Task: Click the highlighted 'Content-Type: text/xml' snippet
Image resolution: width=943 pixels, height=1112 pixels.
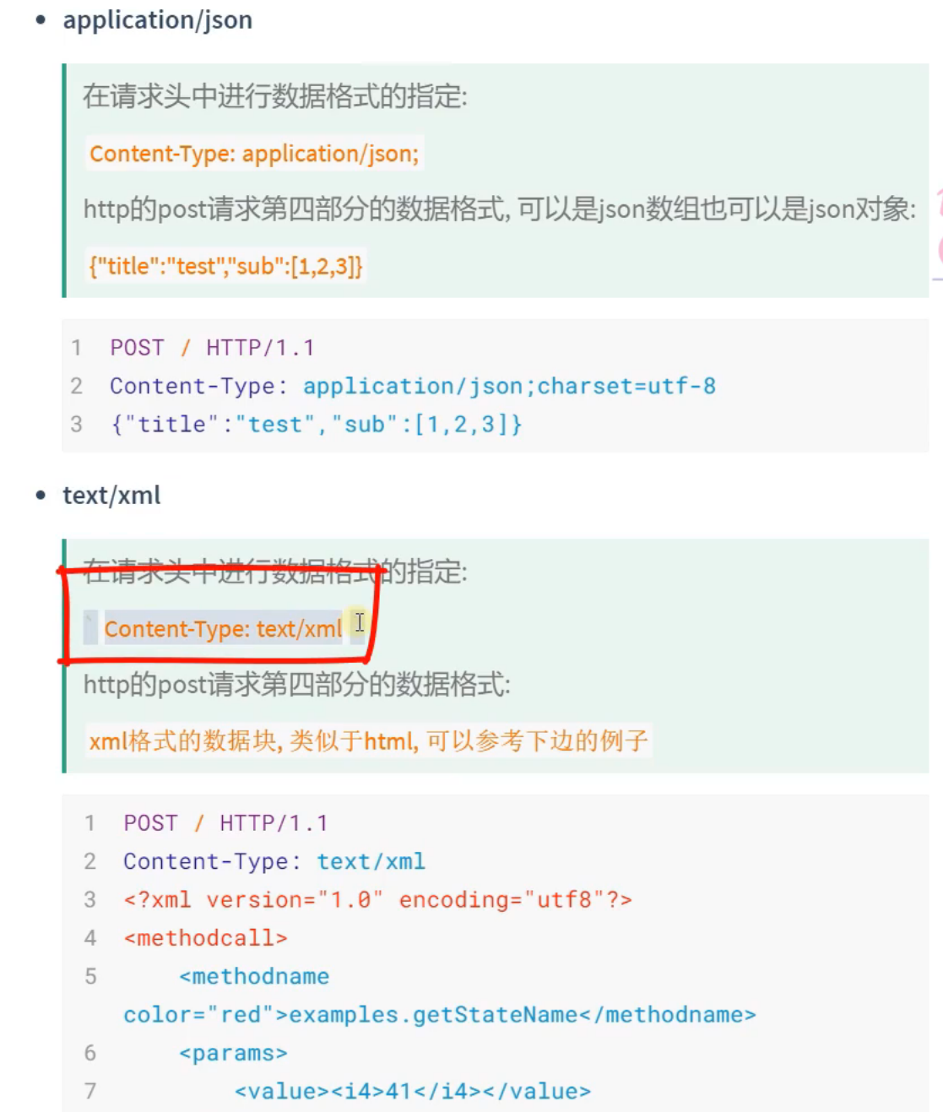Action: (x=223, y=628)
